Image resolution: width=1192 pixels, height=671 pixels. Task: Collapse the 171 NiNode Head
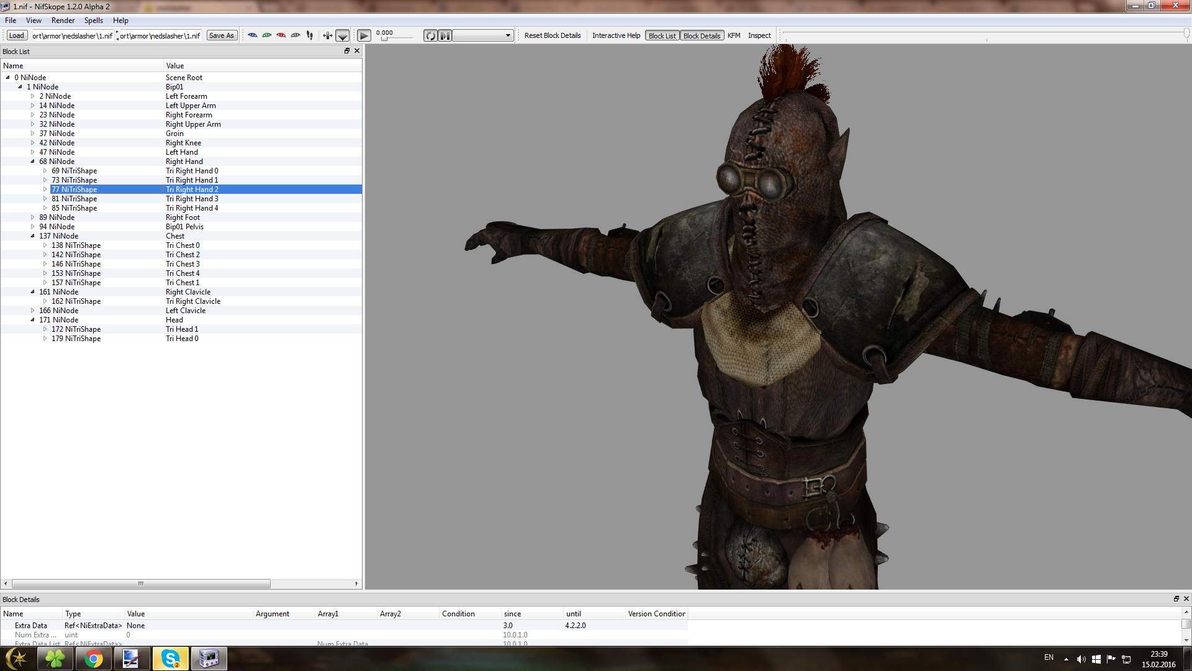coord(32,320)
